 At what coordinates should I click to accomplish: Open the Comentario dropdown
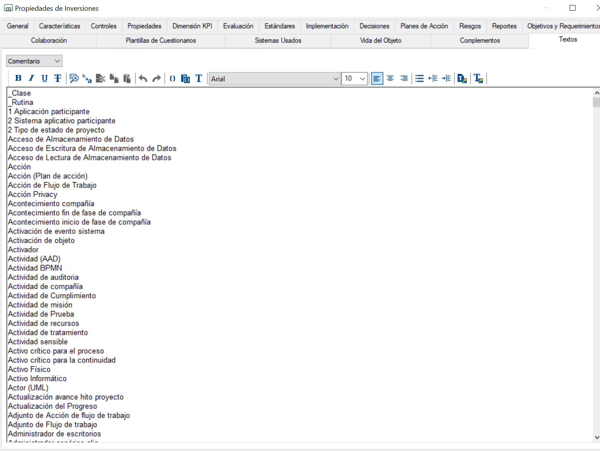pos(34,61)
